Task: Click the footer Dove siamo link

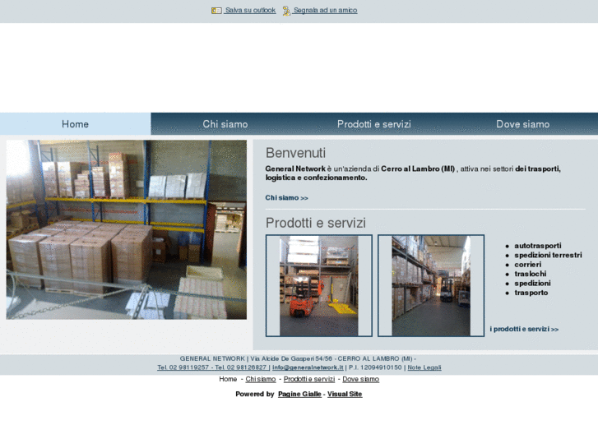Action: click(x=361, y=380)
